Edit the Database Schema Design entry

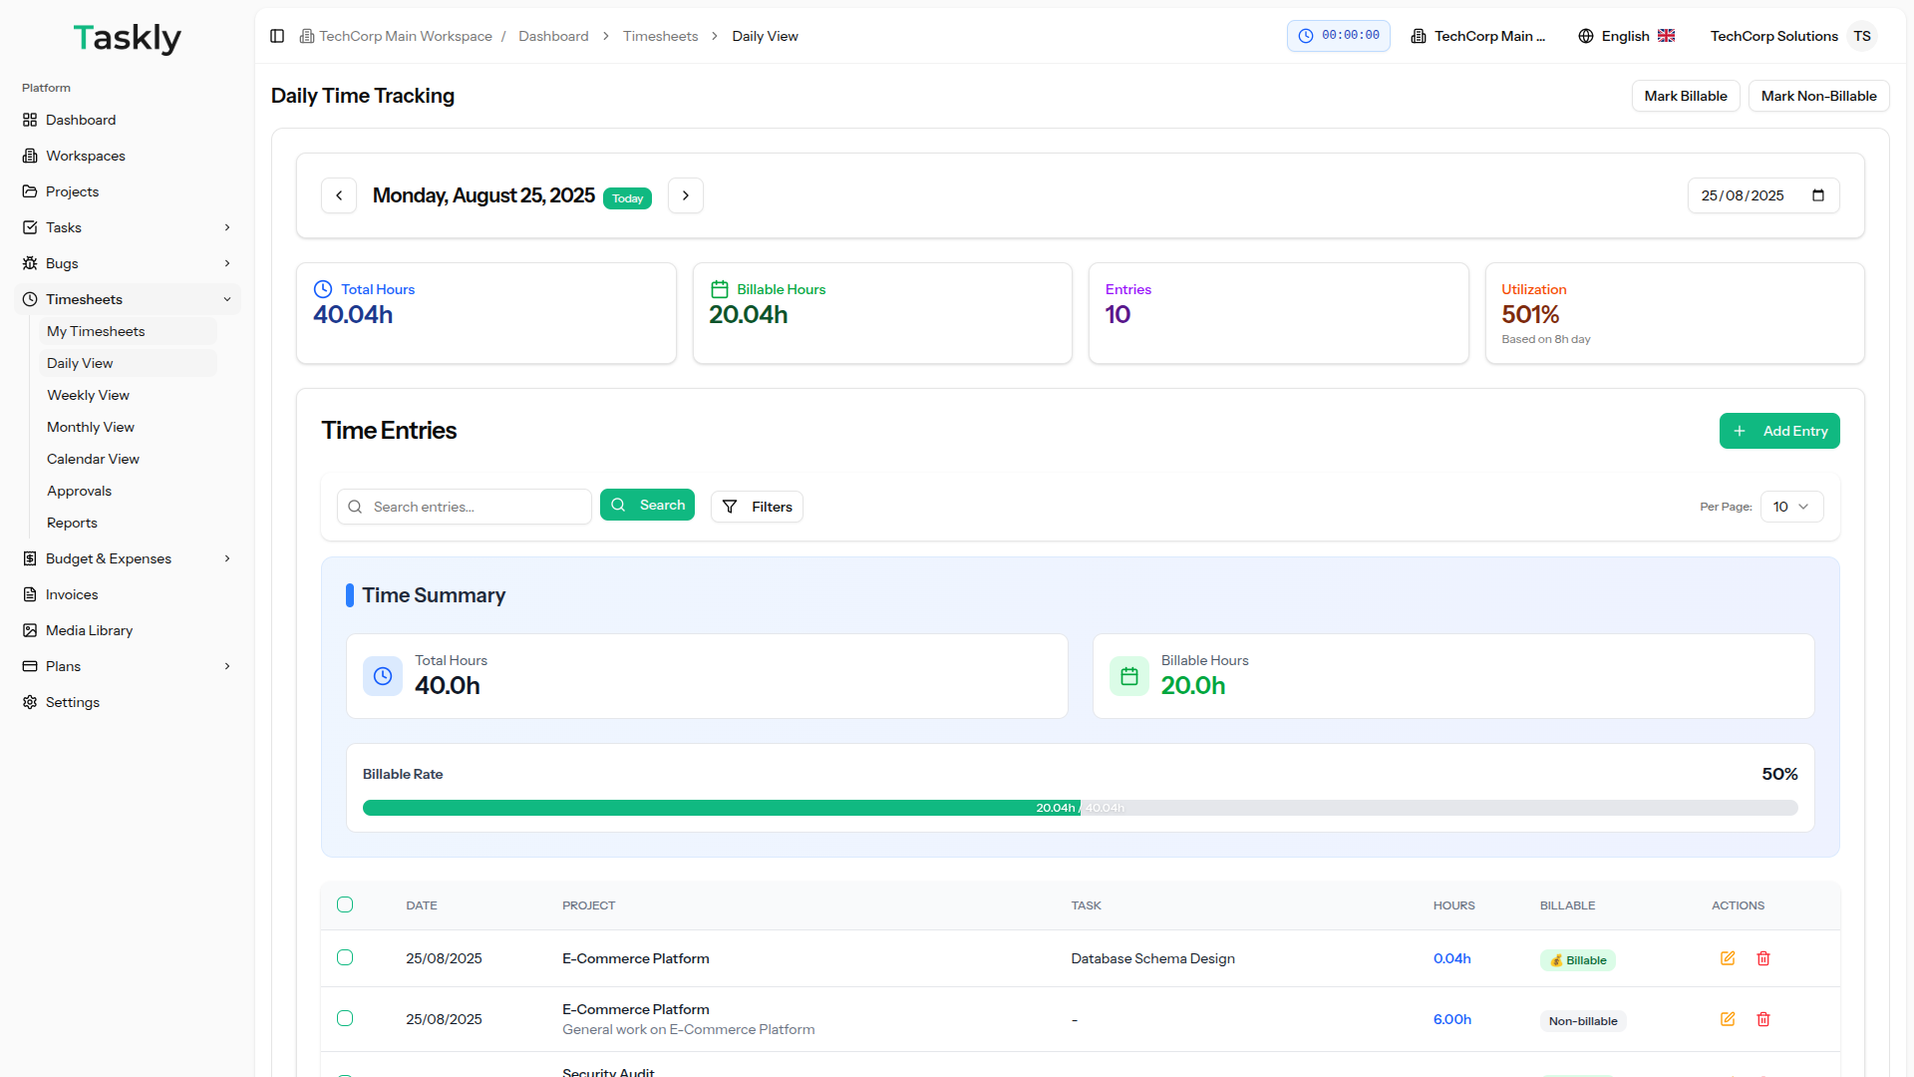1728,958
